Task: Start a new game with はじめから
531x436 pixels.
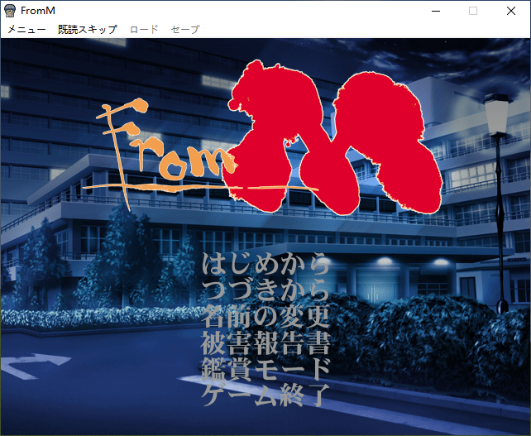Action: pyautogui.click(x=265, y=266)
